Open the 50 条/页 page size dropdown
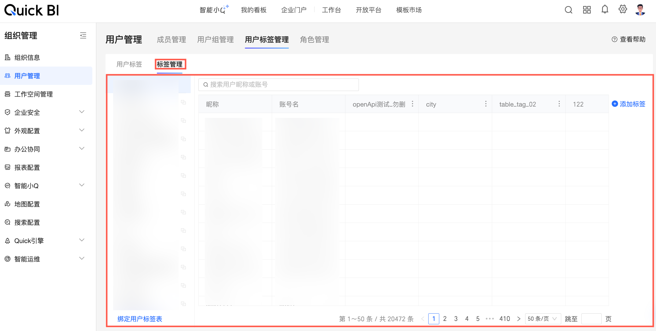Viewport: 656px width, 331px height. (543, 319)
